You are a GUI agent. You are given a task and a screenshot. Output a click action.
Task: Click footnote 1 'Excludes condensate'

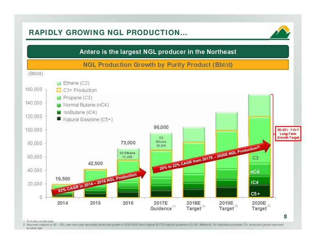tap(39, 221)
